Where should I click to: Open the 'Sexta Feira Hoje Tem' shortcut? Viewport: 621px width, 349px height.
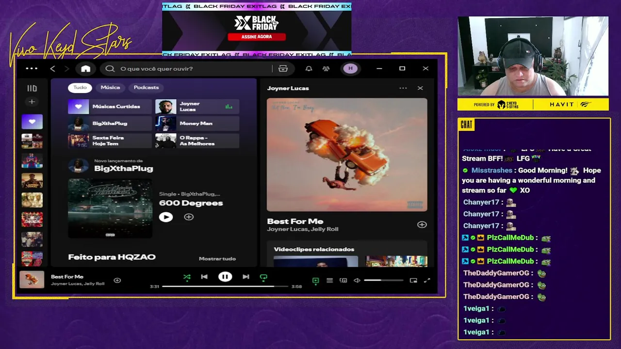[x=110, y=141]
